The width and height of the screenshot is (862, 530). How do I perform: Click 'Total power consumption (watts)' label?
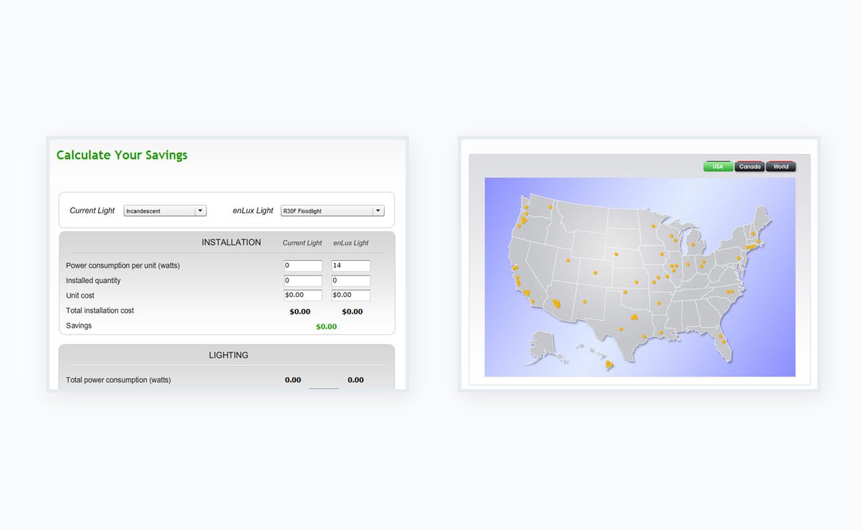[x=118, y=380]
